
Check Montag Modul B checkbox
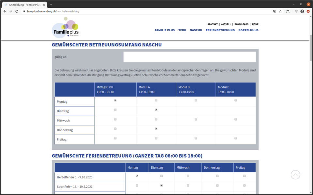pyautogui.click(x=196, y=100)
